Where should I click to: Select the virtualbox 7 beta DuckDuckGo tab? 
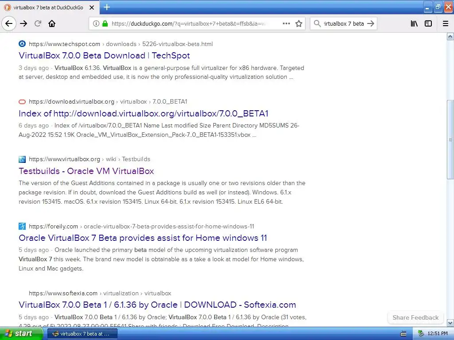pyautogui.click(x=50, y=8)
